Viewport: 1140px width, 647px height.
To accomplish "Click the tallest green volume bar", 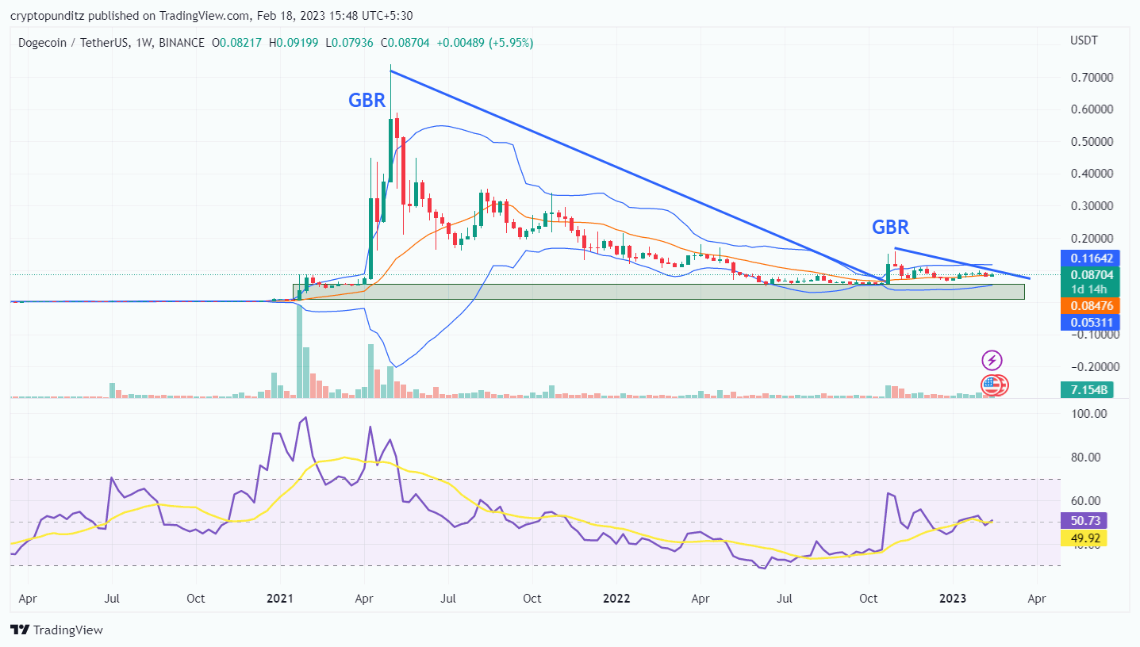I will [300, 350].
